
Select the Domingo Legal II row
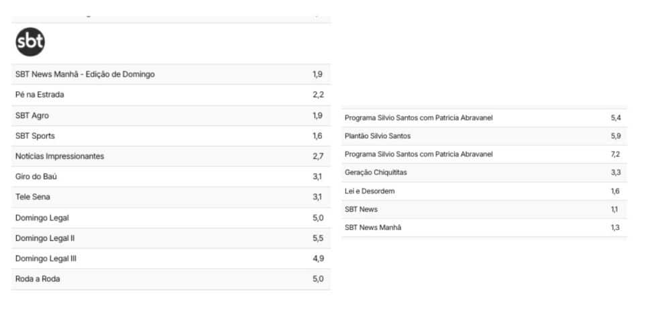point(171,238)
